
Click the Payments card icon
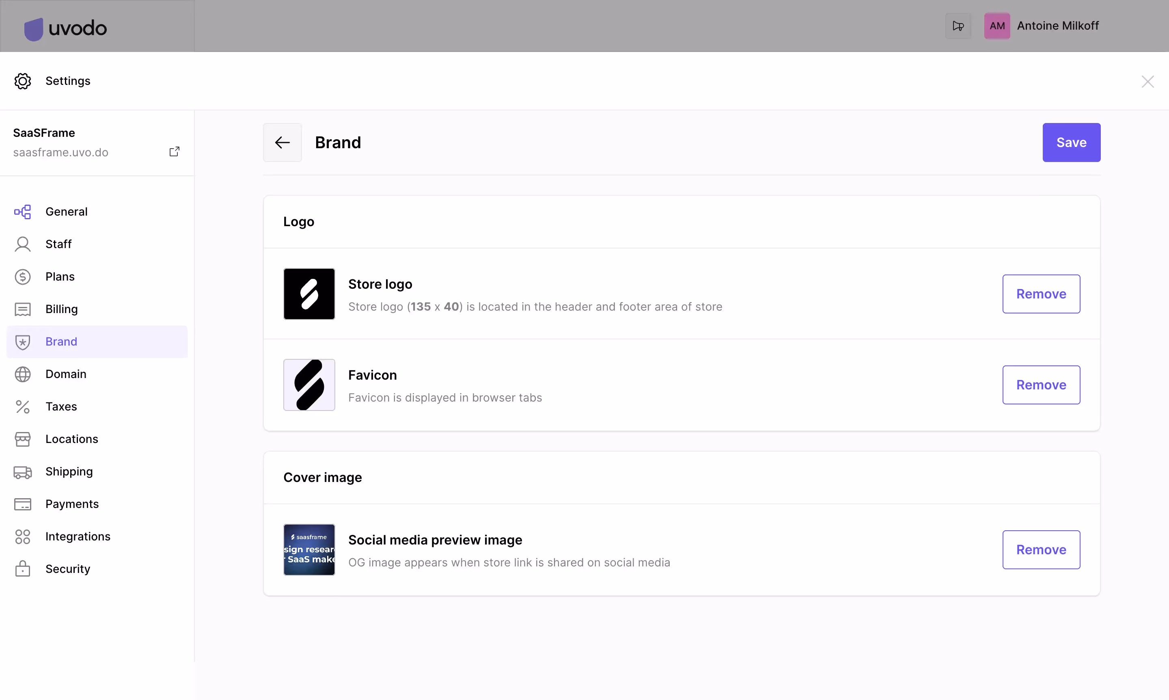[23, 504]
